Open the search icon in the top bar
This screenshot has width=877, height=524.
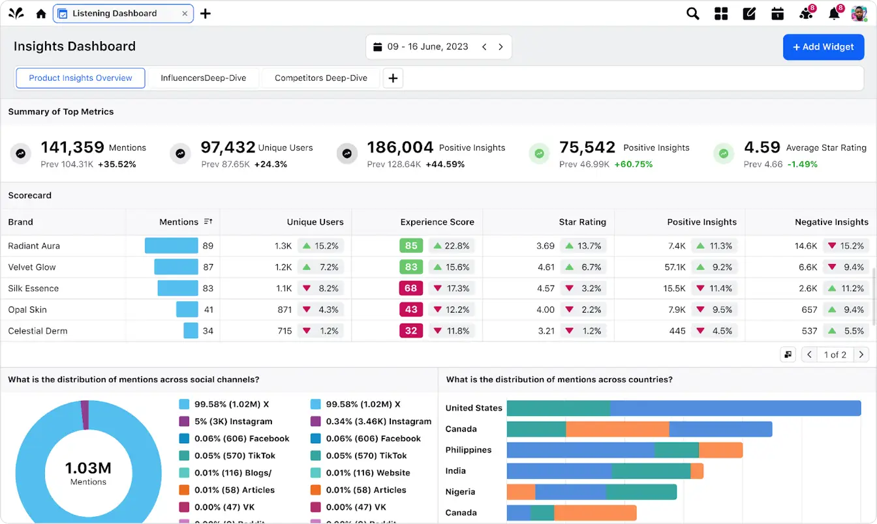(692, 13)
